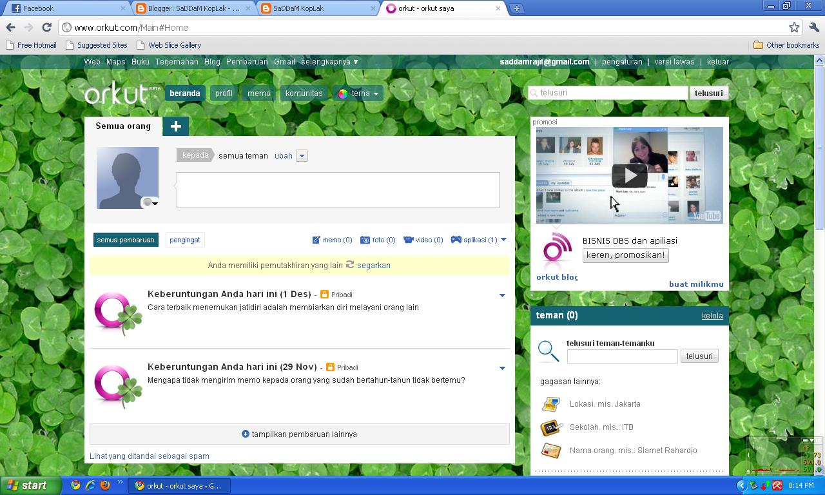
Task: Click Lihat yang ditandai sebagai spam
Action: pyautogui.click(x=150, y=456)
